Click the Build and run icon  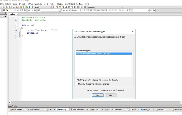pyautogui.click(x=27, y=7)
